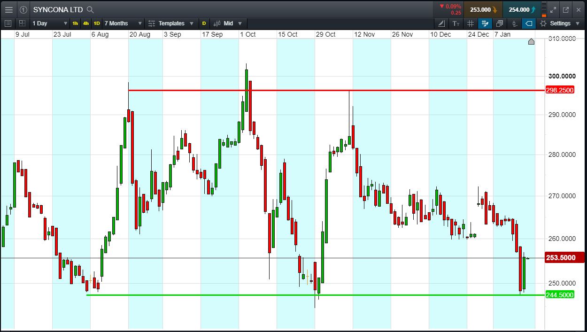Click the 1 Oct date label
The image size is (587, 332).
247,34
